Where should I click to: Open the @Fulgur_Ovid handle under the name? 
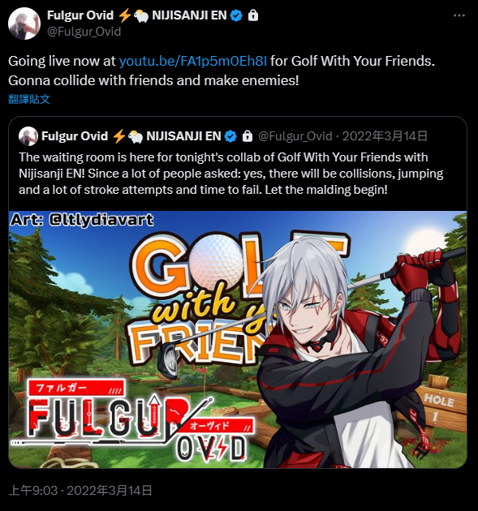pyautogui.click(x=84, y=32)
